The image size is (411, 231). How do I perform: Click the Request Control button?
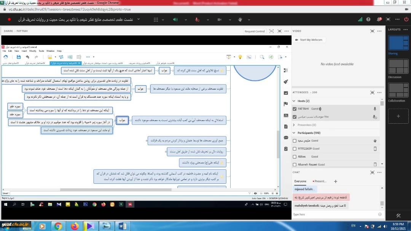(255, 31)
